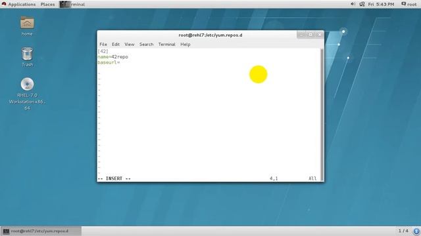Screen dimensions: 421x236
Task: Click the [42] line in the editor
Action: (103, 51)
